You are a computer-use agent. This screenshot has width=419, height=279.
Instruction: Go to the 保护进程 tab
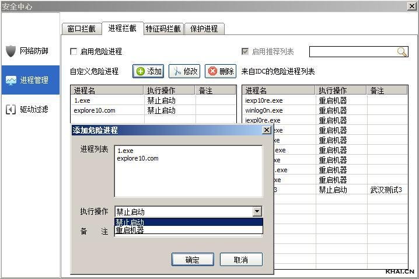tap(204, 29)
